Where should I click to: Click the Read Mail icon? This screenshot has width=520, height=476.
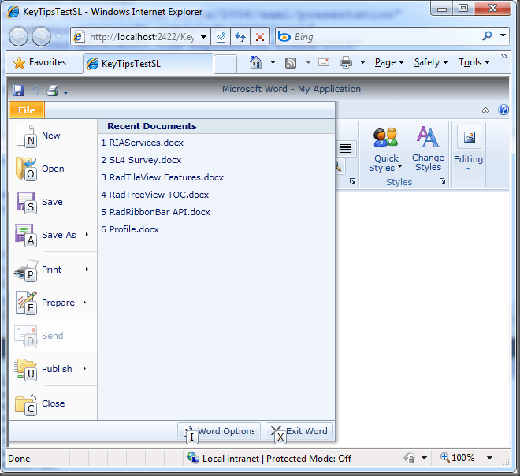tap(324, 62)
